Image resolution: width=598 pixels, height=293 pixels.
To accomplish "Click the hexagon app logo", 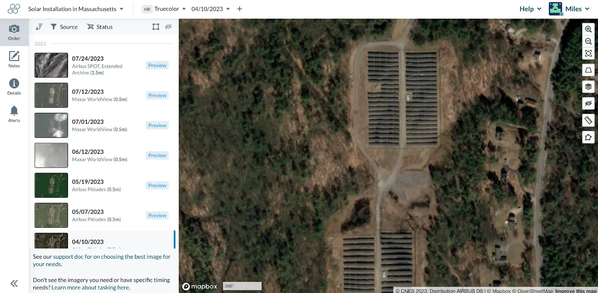I will (x=14, y=9).
